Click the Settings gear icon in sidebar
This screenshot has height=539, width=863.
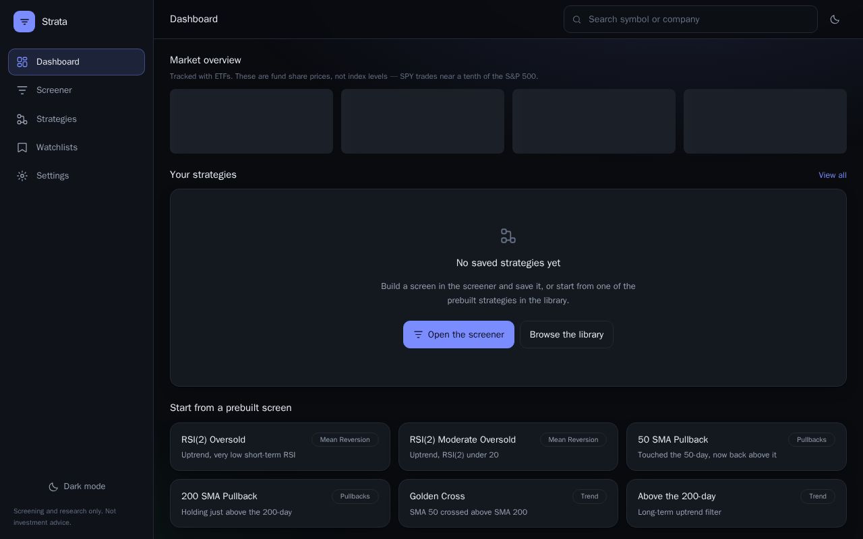[22, 176]
